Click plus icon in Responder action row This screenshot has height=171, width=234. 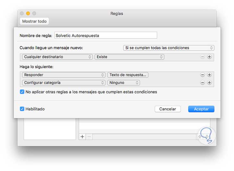pos(209,75)
